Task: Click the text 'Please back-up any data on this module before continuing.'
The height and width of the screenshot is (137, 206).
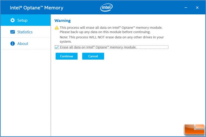Action: [105, 32]
